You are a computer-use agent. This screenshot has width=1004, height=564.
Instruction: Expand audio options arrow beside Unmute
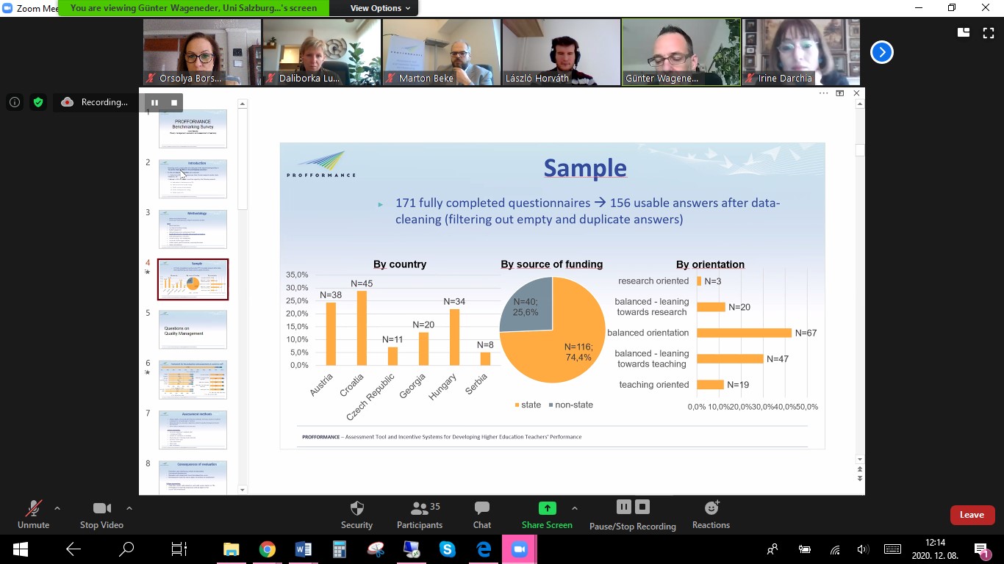(57, 508)
